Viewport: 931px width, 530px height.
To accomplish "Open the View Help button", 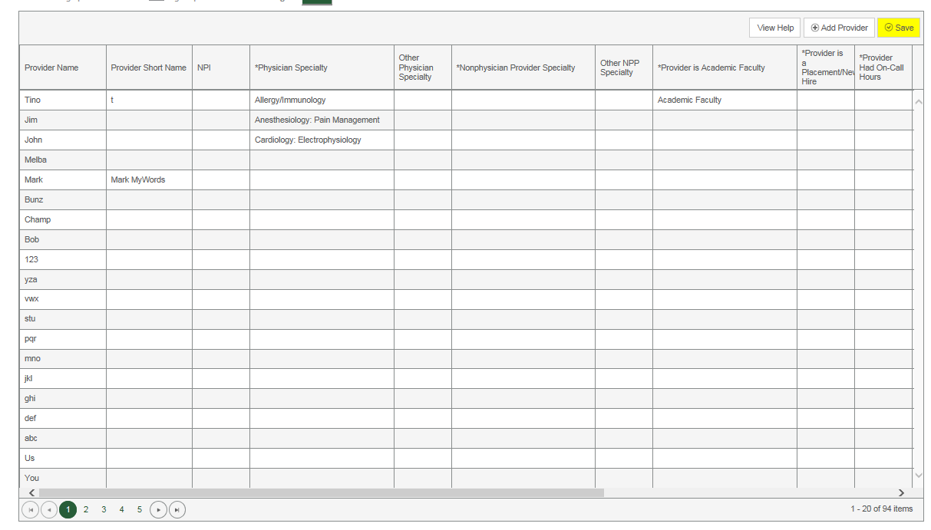I will click(x=775, y=28).
